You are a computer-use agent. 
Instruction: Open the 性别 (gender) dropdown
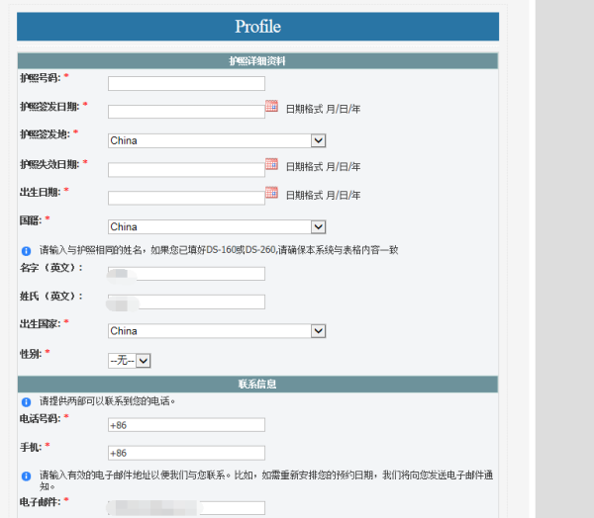pos(129,361)
